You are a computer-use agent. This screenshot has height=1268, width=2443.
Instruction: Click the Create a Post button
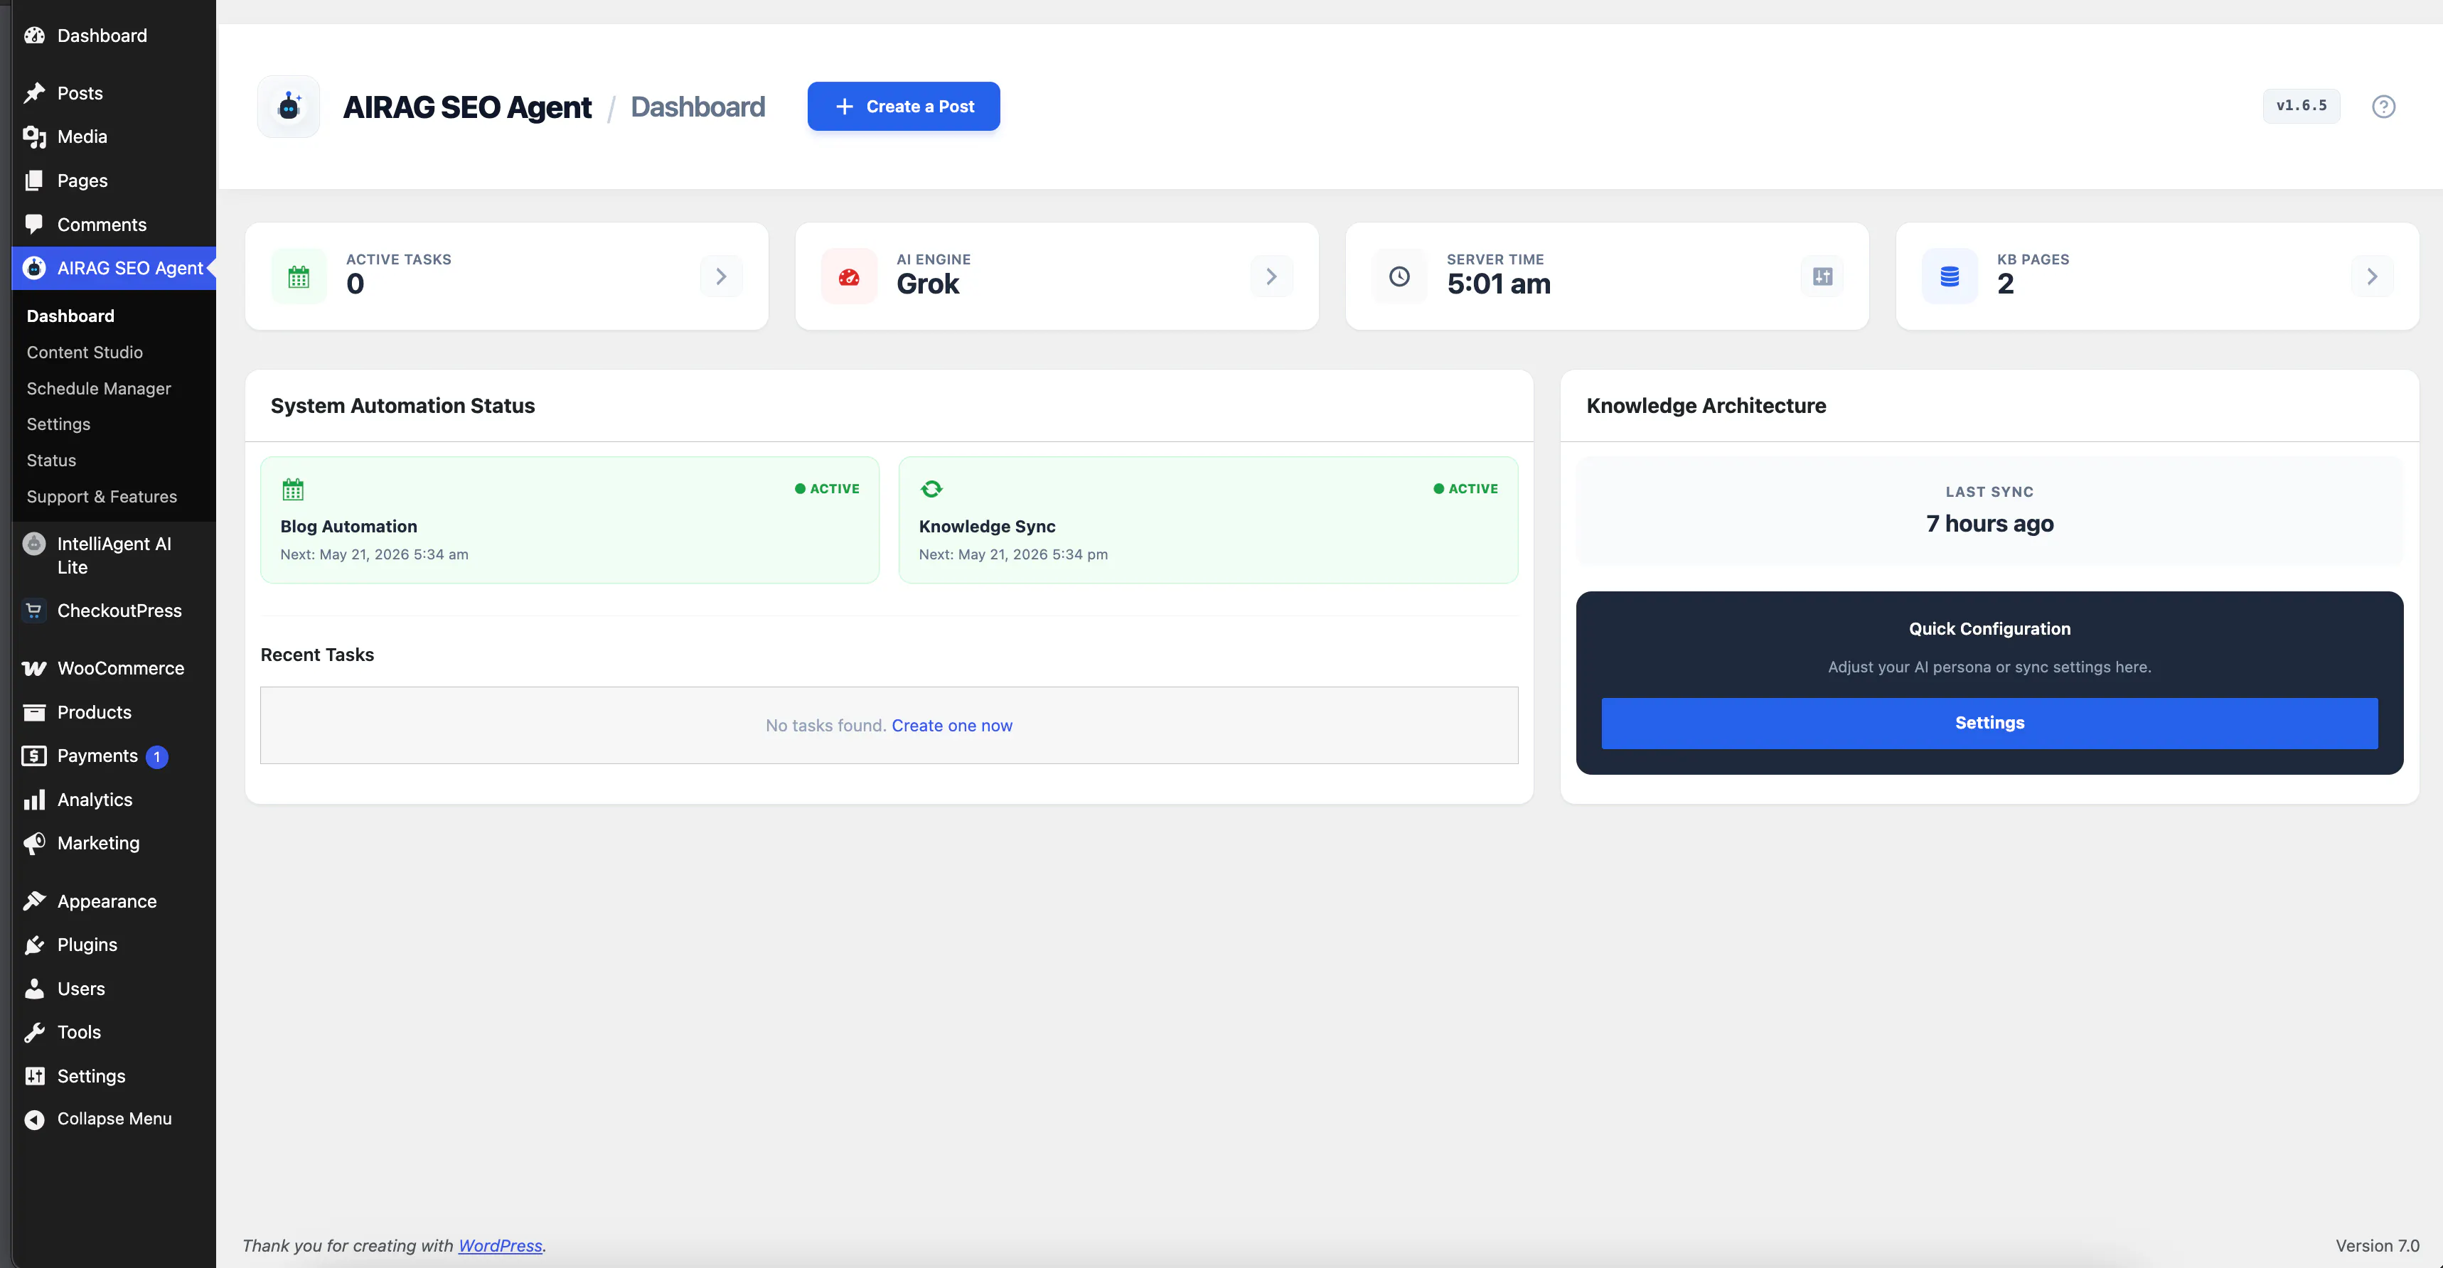903,106
